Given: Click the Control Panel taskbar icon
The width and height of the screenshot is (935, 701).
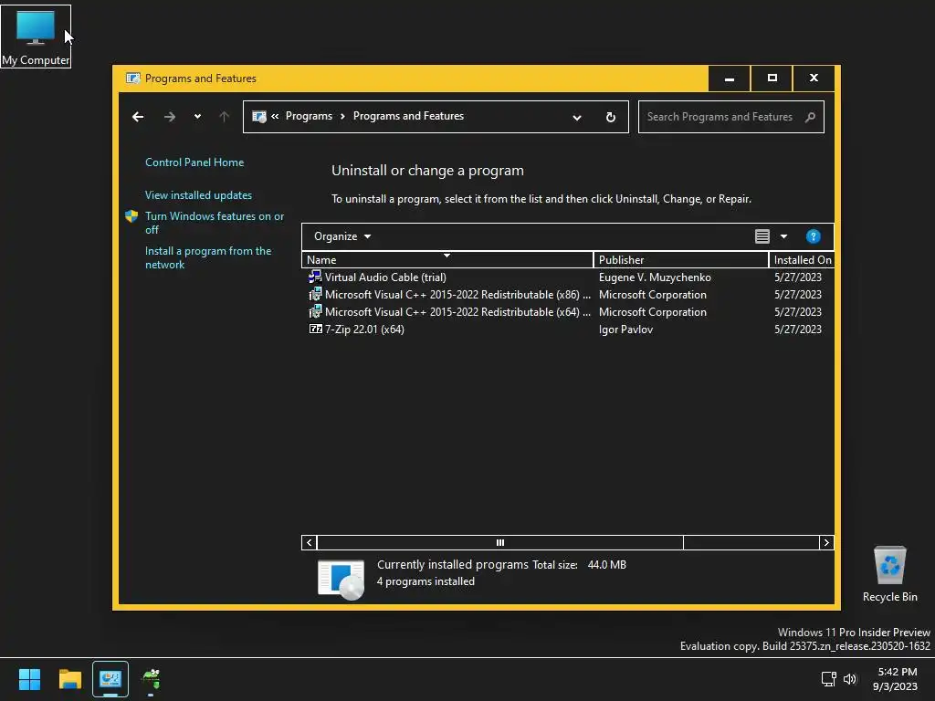Looking at the screenshot, I should [x=110, y=679].
